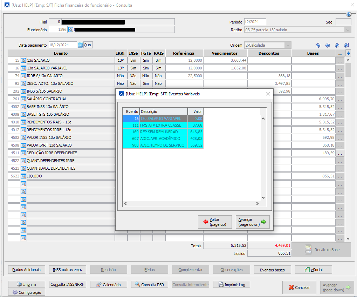Viewport: 357px width, 297px height.
Task: Select REP SEM REMUNERAD row in dialog
Action: pos(163,132)
